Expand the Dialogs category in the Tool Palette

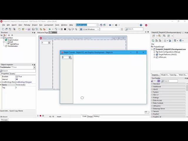point(152,98)
